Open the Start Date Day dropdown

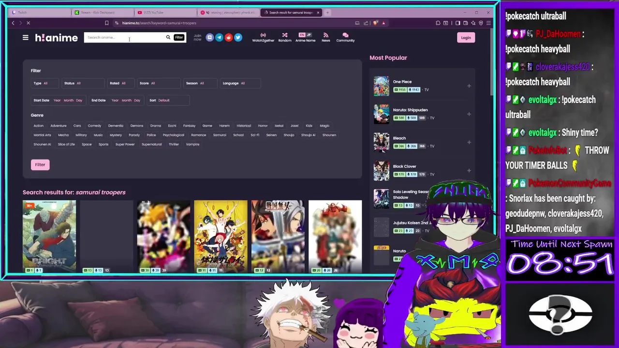pyautogui.click(x=79, y=100)
